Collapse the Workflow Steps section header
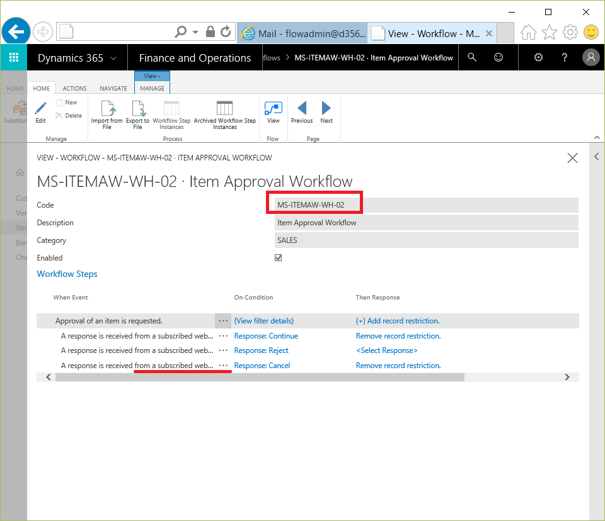The width and height of the screenshot is (605, 521). tap(67, 274)
